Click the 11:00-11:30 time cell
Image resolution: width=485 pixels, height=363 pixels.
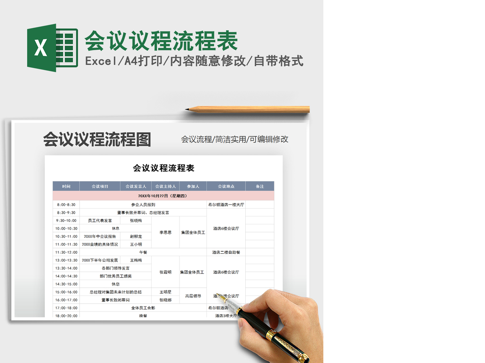[66, 244]
